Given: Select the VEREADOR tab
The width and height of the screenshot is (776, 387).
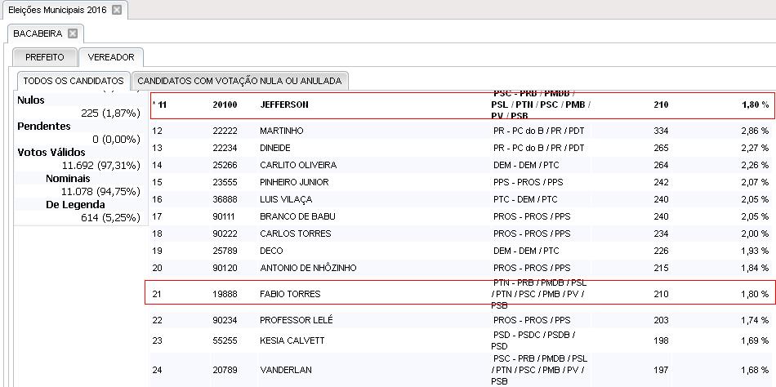Looking at the screenshot, I should [x=111, y=57].
